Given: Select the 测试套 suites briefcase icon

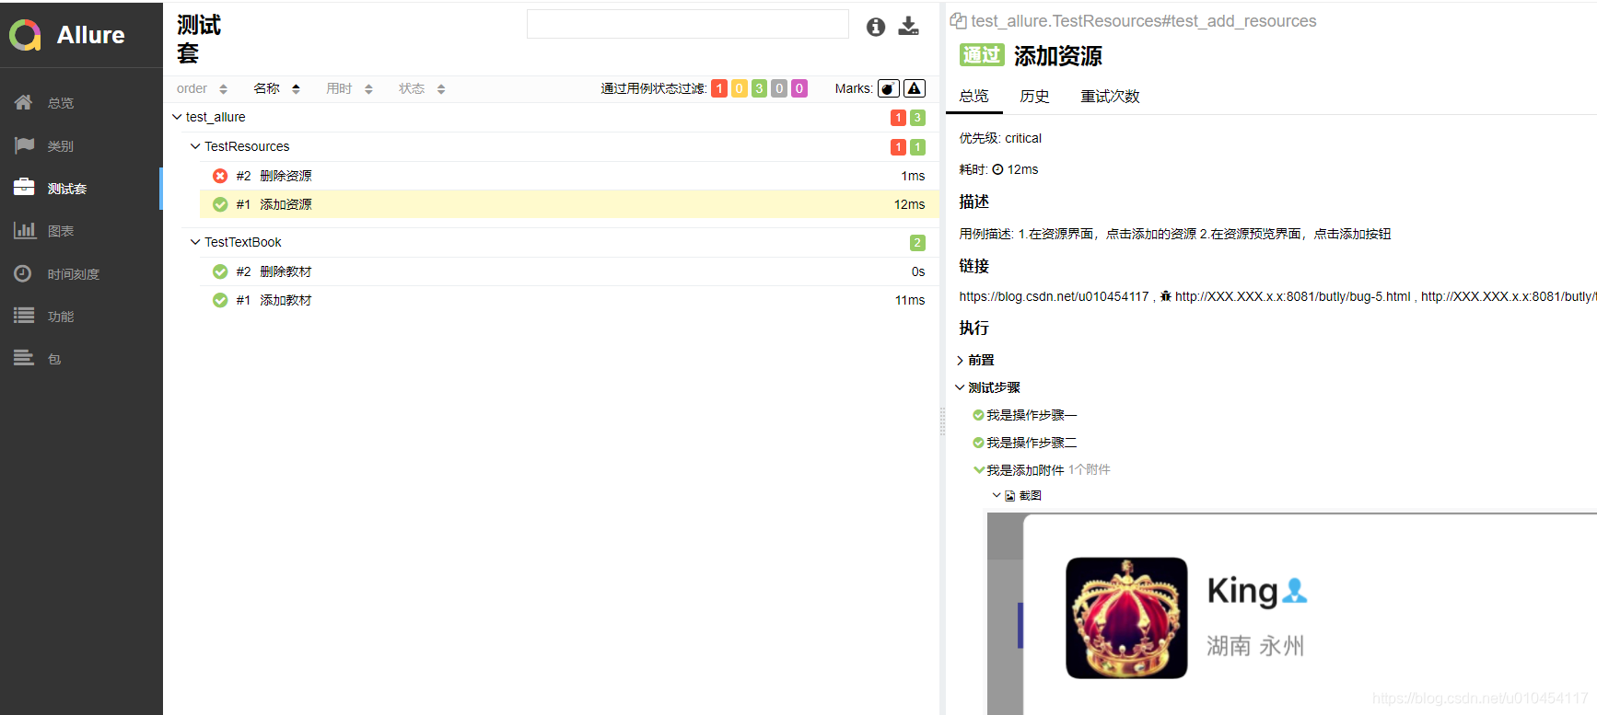Looking at the screenshot, I should click(24, 188).
